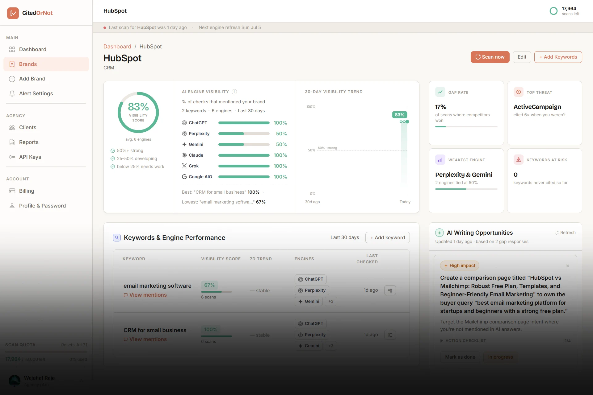The image size is (593, 395).
Task: Open the Reports section
Action: tap(46, 142)
